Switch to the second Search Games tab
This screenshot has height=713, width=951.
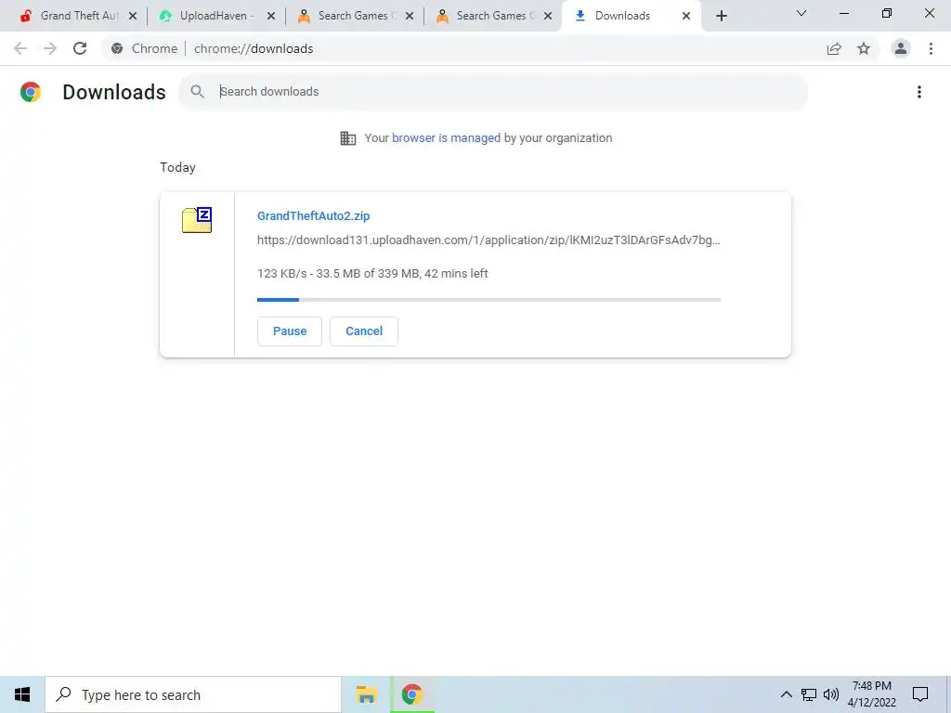point(493,16)
